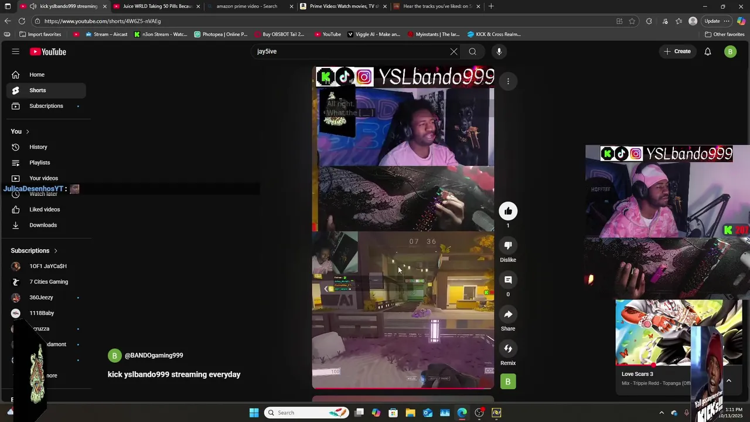Click the address bar URL
Viewport: 750px width, 422px height.
[103, 21]
